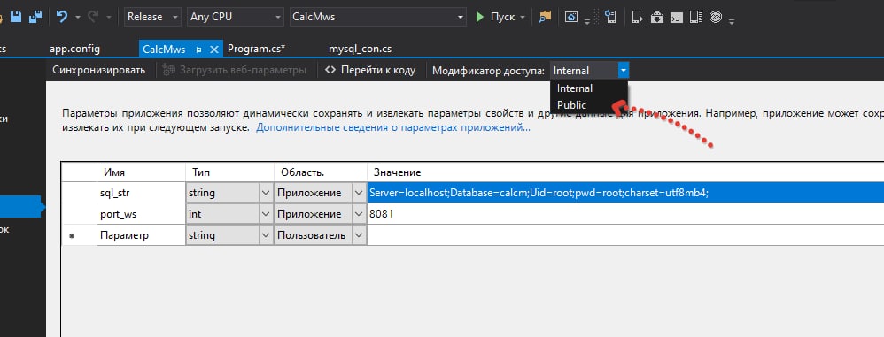Open the dropdown arrow next to Пуск
The width and height of the screenshot is (884, 337).
pyautogui.click(x=523, y=18)
